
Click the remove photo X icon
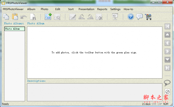click(99, 17)
